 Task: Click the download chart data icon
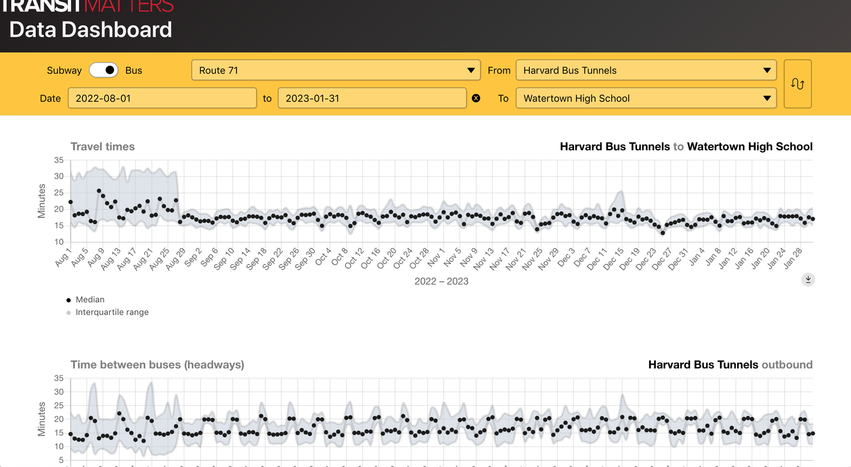click(808, 279)
